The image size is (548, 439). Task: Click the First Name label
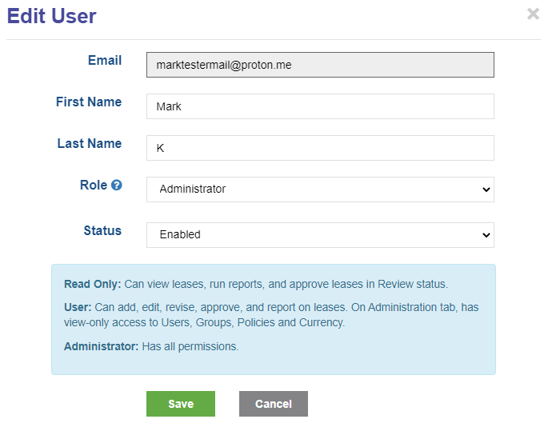89,102
